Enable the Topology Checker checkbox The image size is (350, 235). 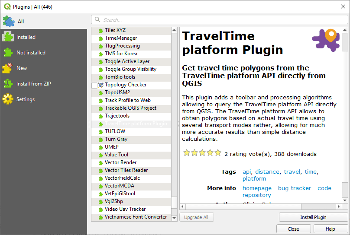(94, 85)
